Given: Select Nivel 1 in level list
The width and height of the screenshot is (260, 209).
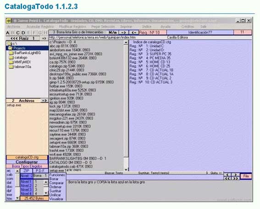Looking at the screenshot, I should pyautogui.click(x=26, y=182).
